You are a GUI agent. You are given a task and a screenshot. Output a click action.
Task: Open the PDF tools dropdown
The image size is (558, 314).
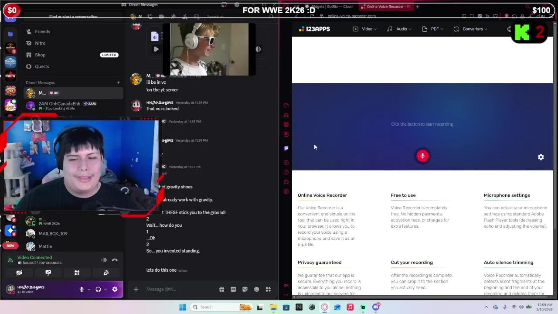pyautogui.click(x=432, y=29)
